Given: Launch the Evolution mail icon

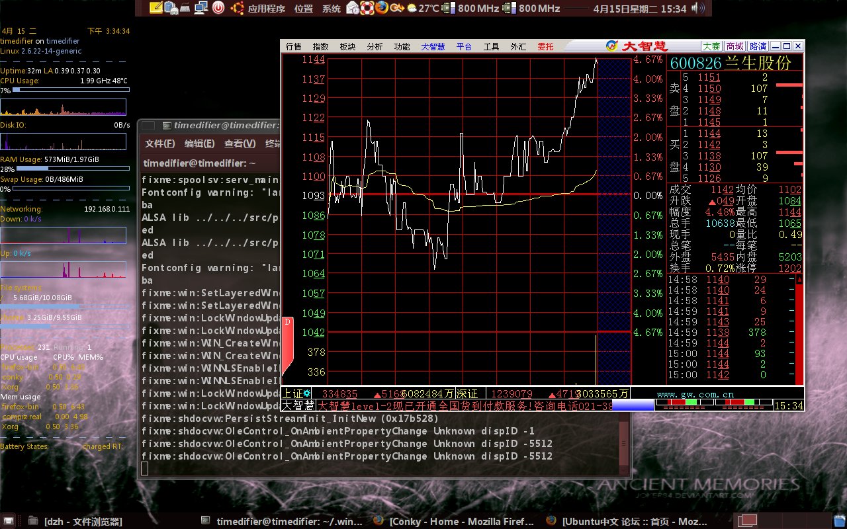Looking at the screenshot, I should coord(353,8).
